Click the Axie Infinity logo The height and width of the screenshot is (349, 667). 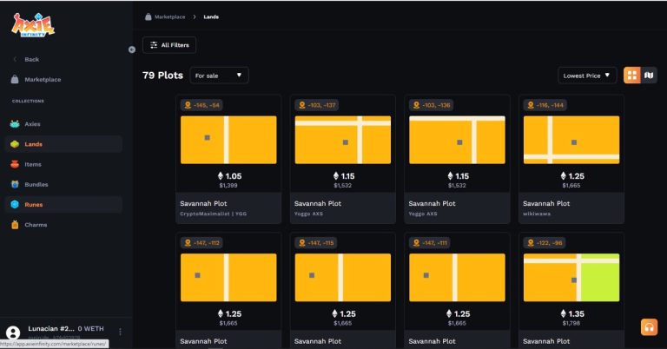(34, 26)
